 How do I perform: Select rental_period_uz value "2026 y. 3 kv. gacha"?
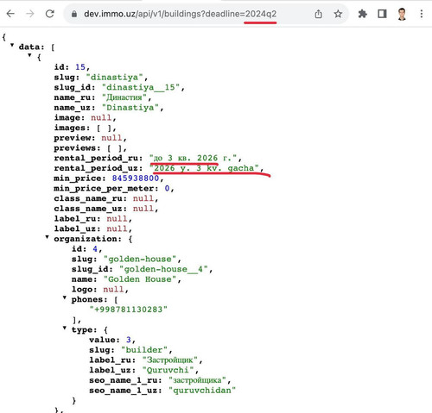(204, 168)
